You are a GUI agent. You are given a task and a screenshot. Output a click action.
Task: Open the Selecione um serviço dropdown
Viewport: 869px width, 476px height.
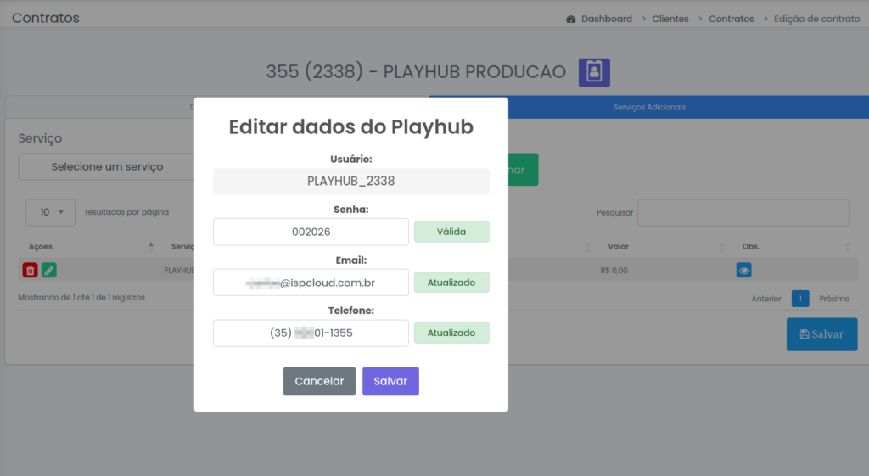[107, 167]
